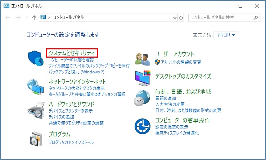Open ホームグループと共有に関するオプションの選択 link
The height and width of the screenshot is (160, 266).
pyautogui.click(x=87, y=94)
